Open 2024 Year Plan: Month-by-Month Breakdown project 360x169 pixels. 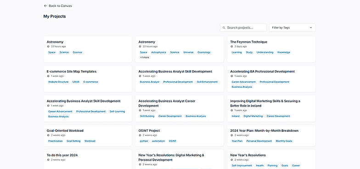[264, 130]
